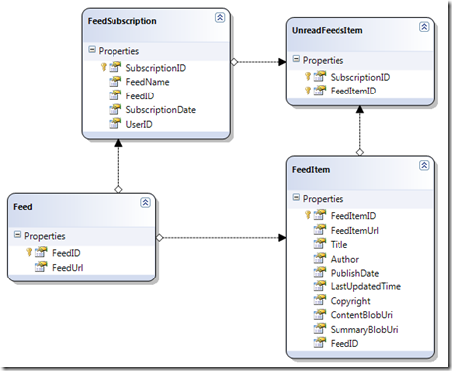Click the FeedName property icon
Image resolution: width=452 pixels, height=371 pixels.
[115, 81]
